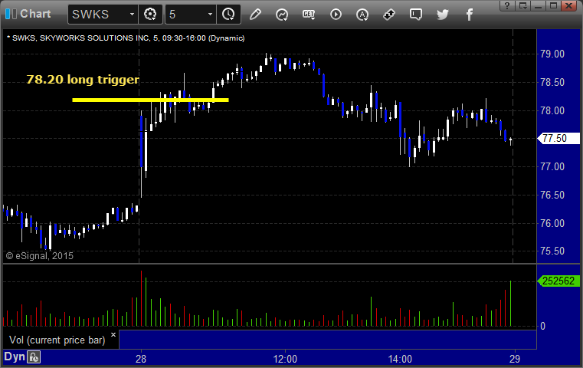Click the 75.50 price axis label
Screen dimensions: 583x368
(552, 251)
